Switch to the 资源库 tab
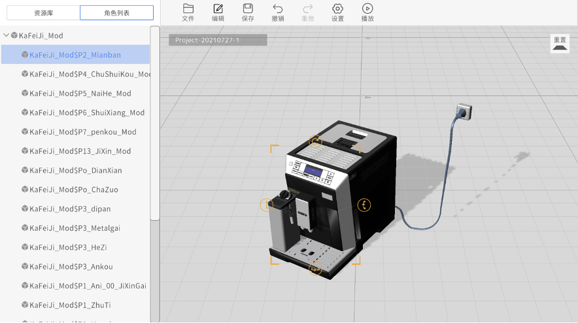This screenshot has width=578, height=323. coord(44,13)
